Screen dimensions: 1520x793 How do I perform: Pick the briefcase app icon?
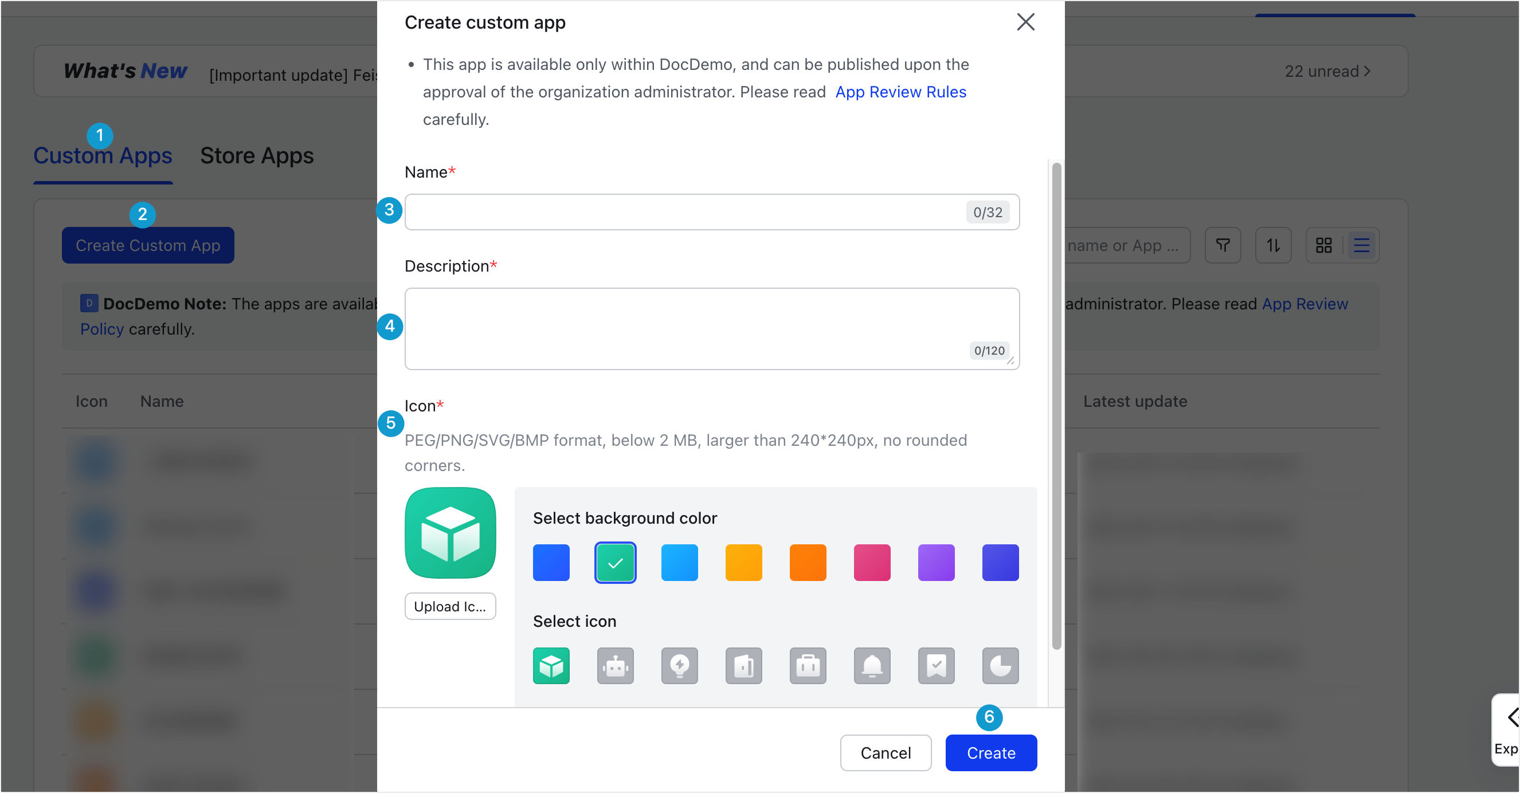pos(808,666)
